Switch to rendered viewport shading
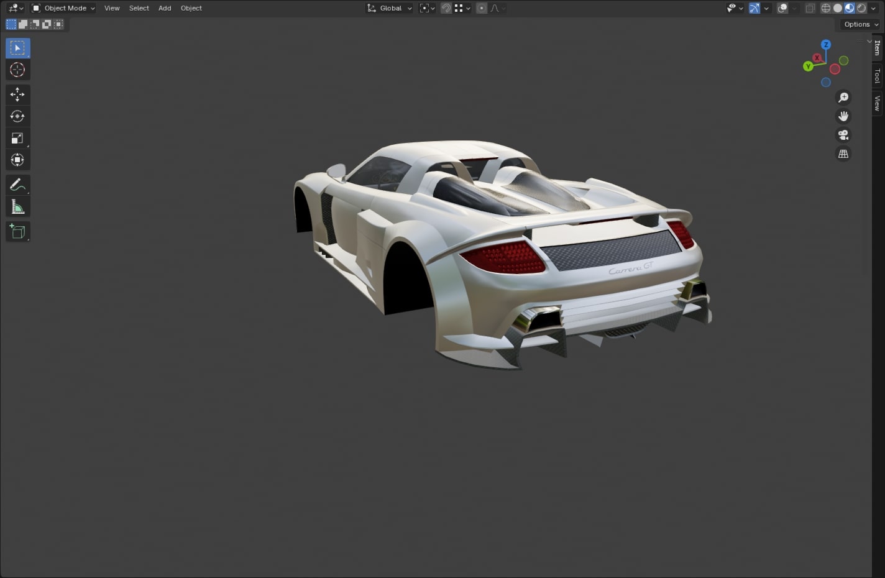Image resolution: width=885 pixels, height=578 pixels. pyautogui.click(x=861, y=8)
